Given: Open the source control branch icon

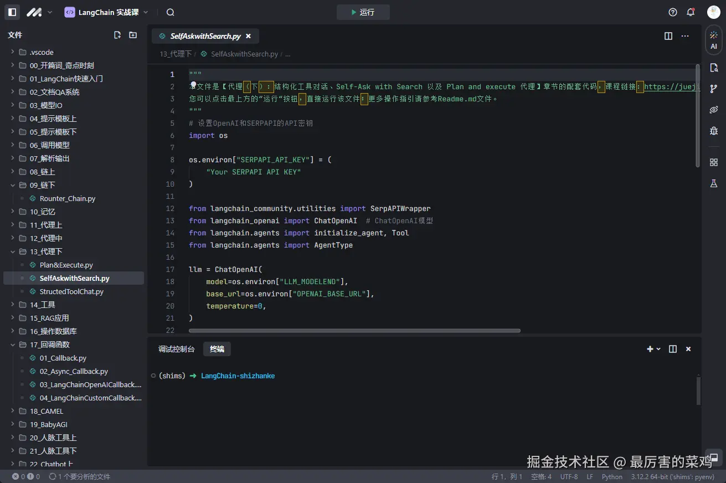Looking at the screenshot, I should (714, 89).
